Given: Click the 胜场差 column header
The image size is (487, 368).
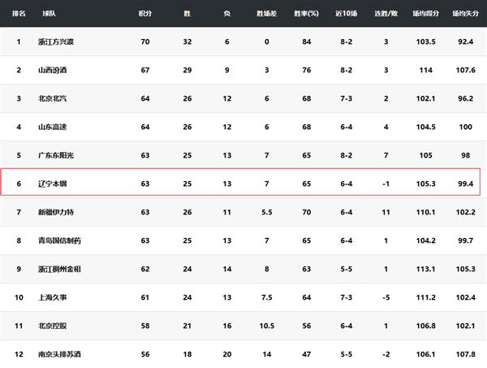Looking at the screenshot, I should (x=266, y=14).
